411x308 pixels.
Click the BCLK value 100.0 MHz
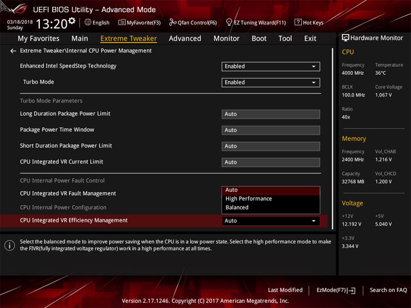[x=353, y=95]
